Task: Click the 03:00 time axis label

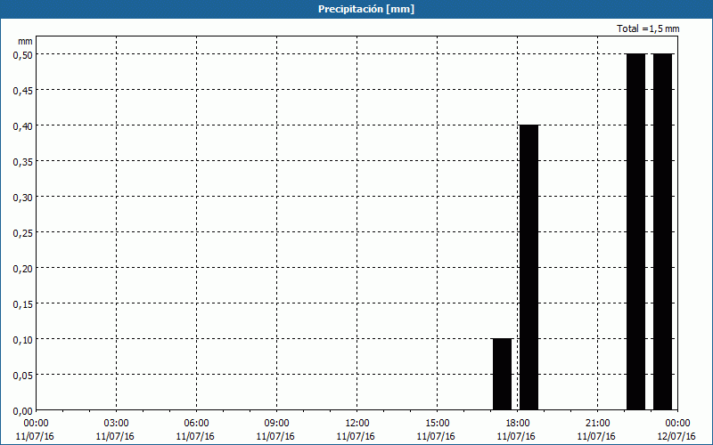Action: tap(117, 424)
